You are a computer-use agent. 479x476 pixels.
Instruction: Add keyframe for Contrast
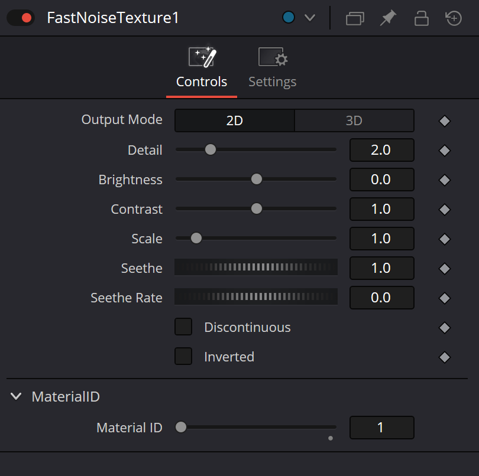445,210
